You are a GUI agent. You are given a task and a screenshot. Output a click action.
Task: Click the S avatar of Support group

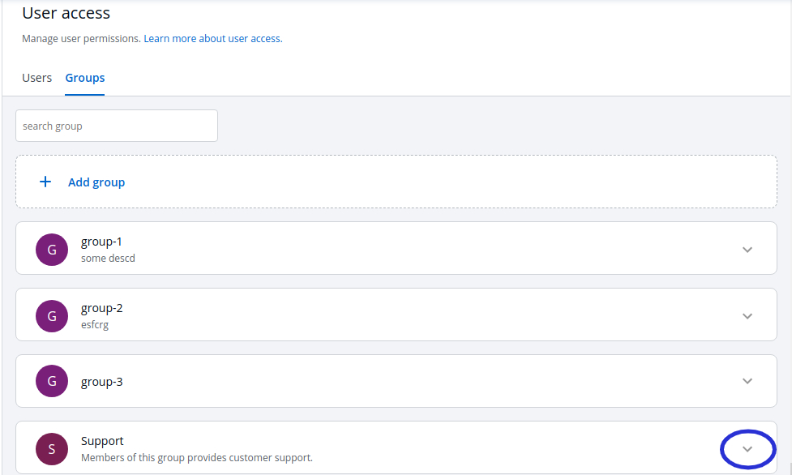tap(52, 449)
